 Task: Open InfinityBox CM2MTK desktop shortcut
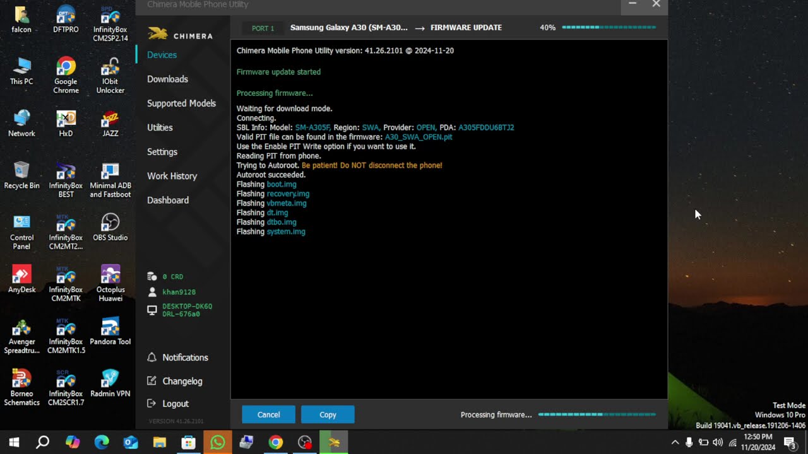click(66, 284)
